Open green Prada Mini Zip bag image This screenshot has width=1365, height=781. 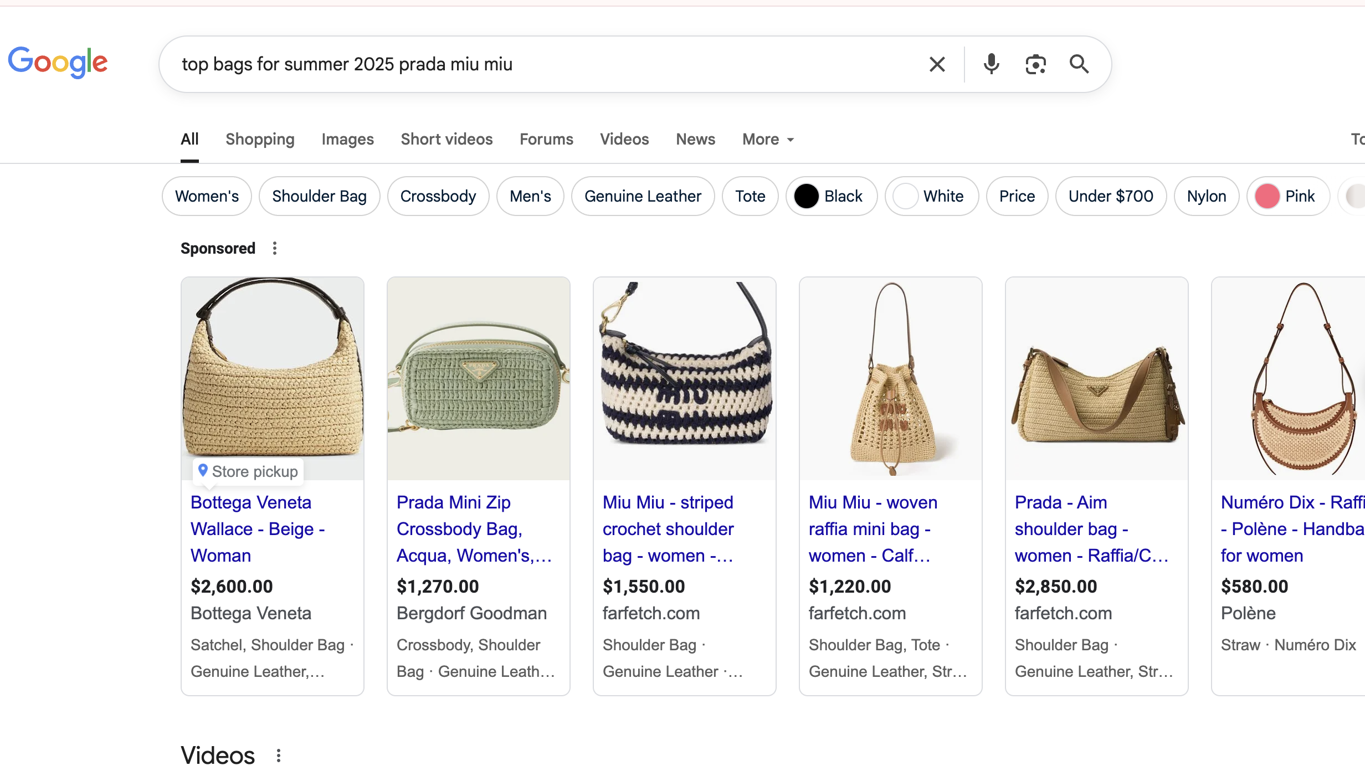click(479, 378)
